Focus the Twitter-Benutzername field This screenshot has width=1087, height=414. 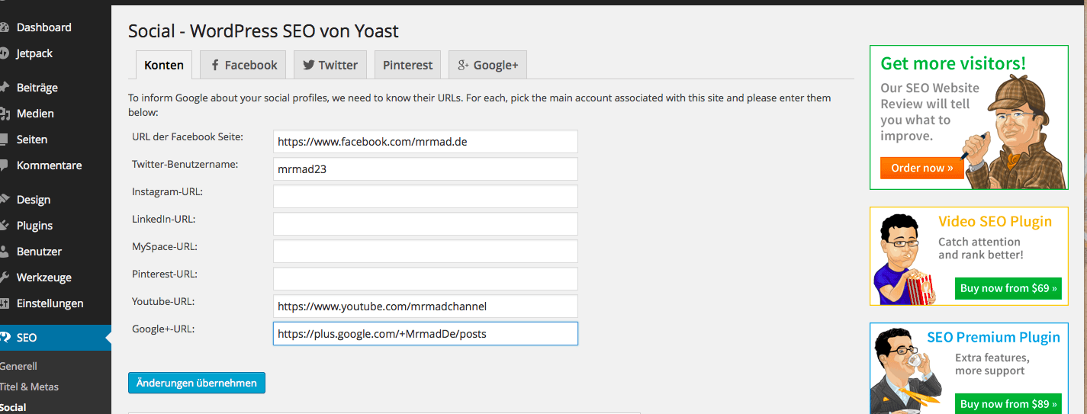coord(426,169)
